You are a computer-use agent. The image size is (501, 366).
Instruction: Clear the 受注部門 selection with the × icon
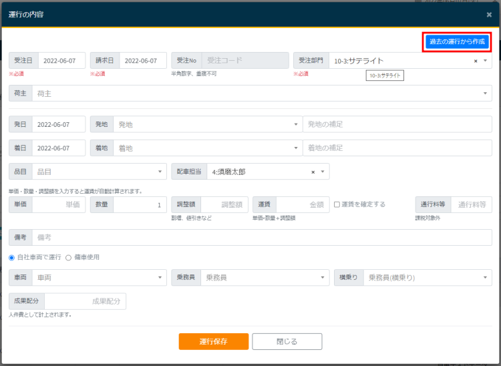click(476, 61)
